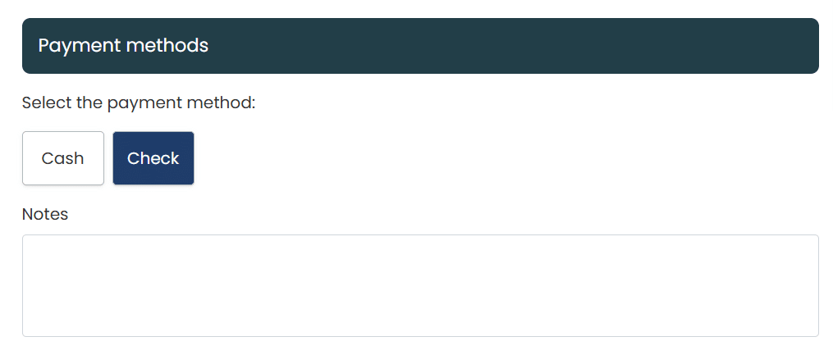Choose Cash as payment option
Screen dimensions: 833x355
[63, 158]
